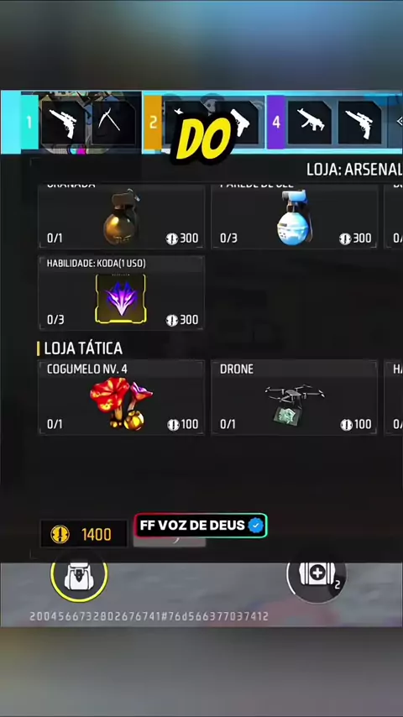Use the medkit icon button
The image size is (403, 717).
point(317,574)
